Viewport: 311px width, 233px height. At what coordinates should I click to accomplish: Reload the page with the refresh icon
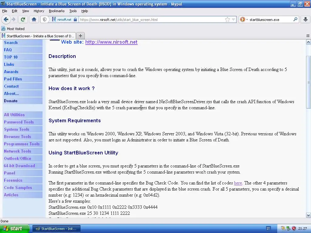23,19
